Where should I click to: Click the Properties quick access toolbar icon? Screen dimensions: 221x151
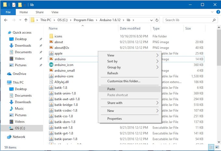point(14,5)
